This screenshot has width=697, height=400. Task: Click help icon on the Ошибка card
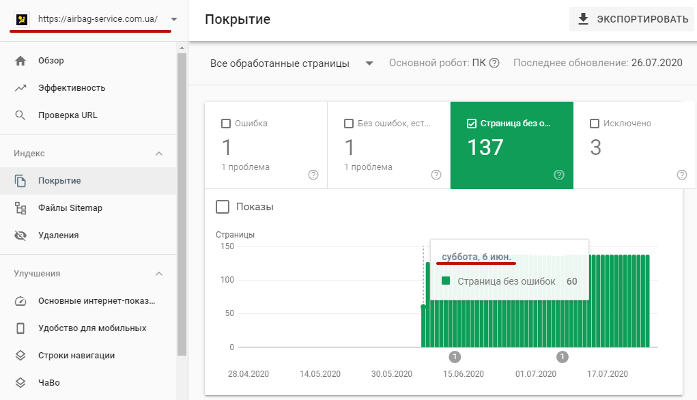click(313, 175)
